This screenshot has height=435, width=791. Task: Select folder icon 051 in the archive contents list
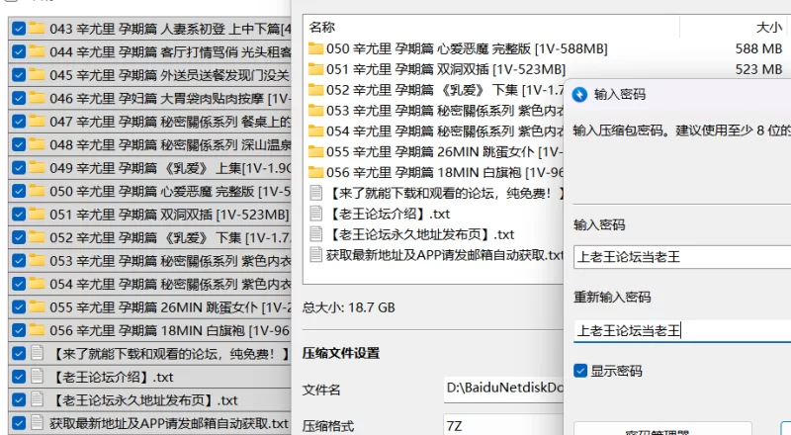coord(315,69)
